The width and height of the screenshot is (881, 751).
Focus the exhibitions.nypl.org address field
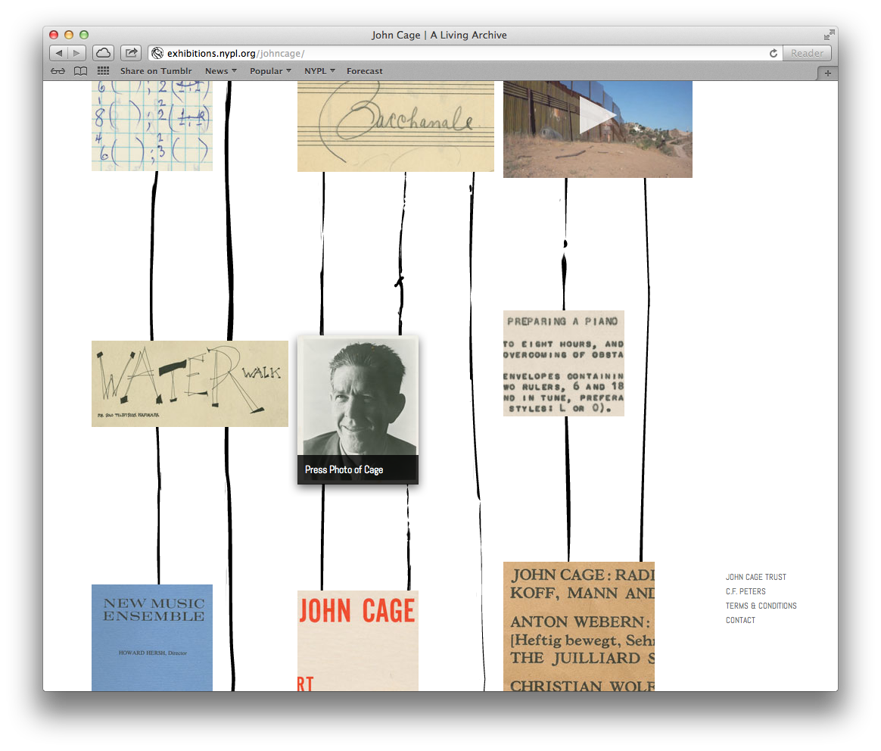click(465, 53)
